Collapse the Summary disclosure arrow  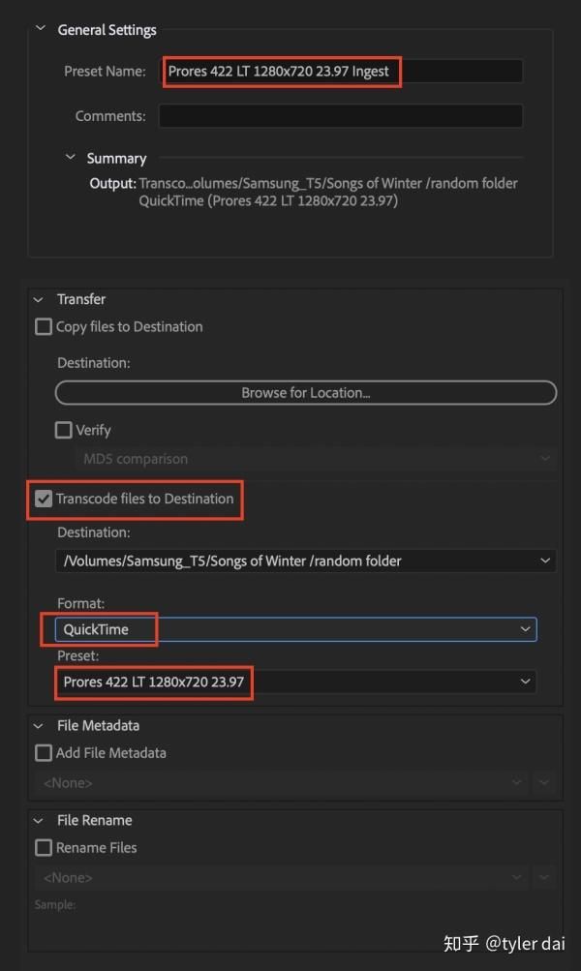[x=70, y=158]
